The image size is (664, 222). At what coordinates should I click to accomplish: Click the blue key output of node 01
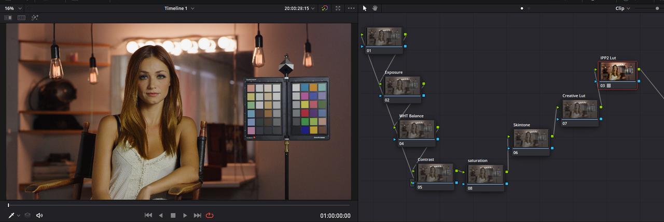406,47
